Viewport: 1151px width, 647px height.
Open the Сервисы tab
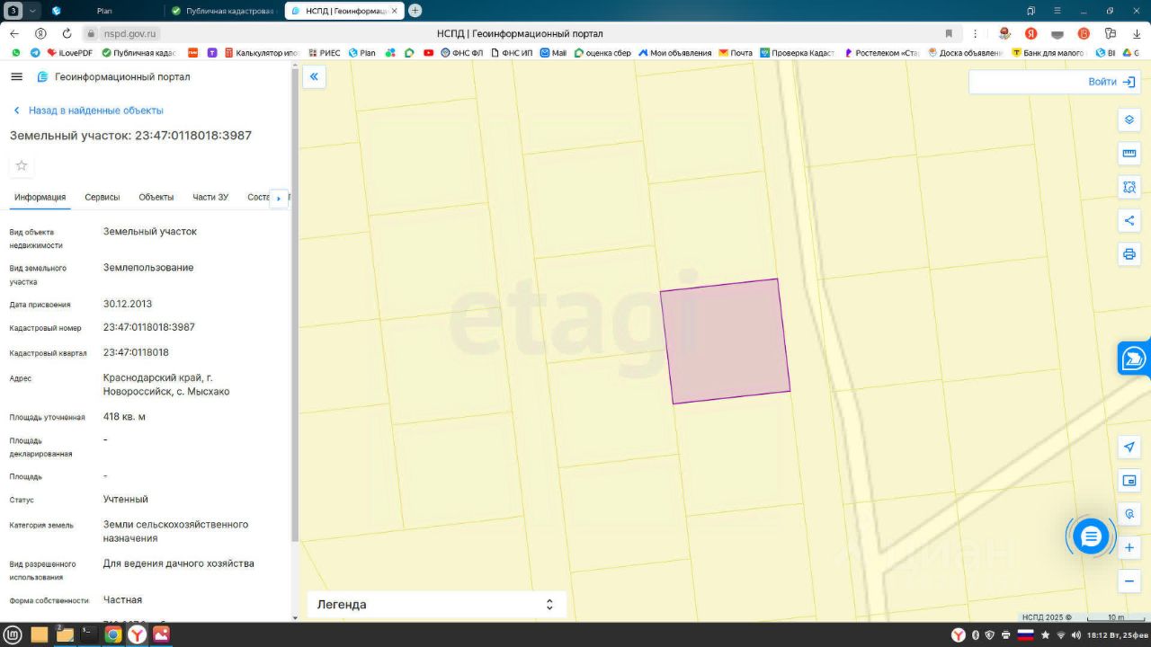(103, 197)
